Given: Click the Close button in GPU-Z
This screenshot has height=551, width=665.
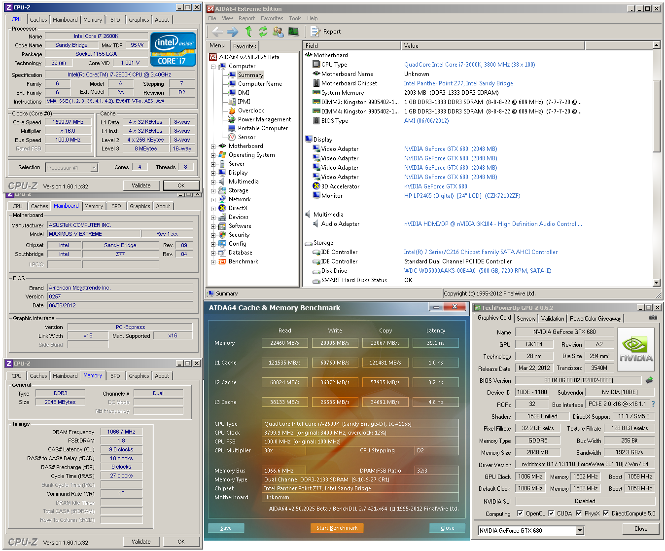Looking at the screenshot, I should click(x=641, y=529).
